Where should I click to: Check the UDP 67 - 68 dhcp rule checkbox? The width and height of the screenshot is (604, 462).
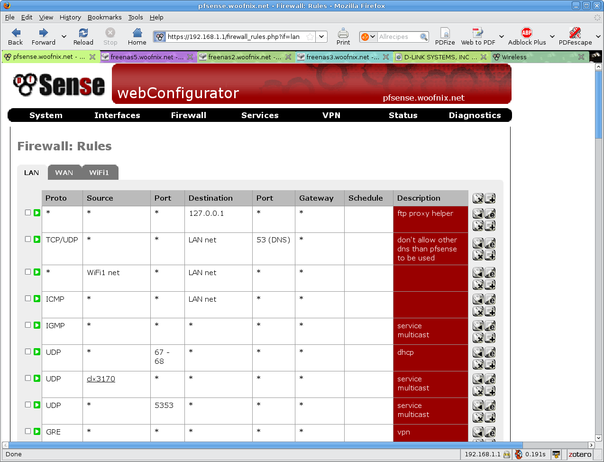(28, 351)
